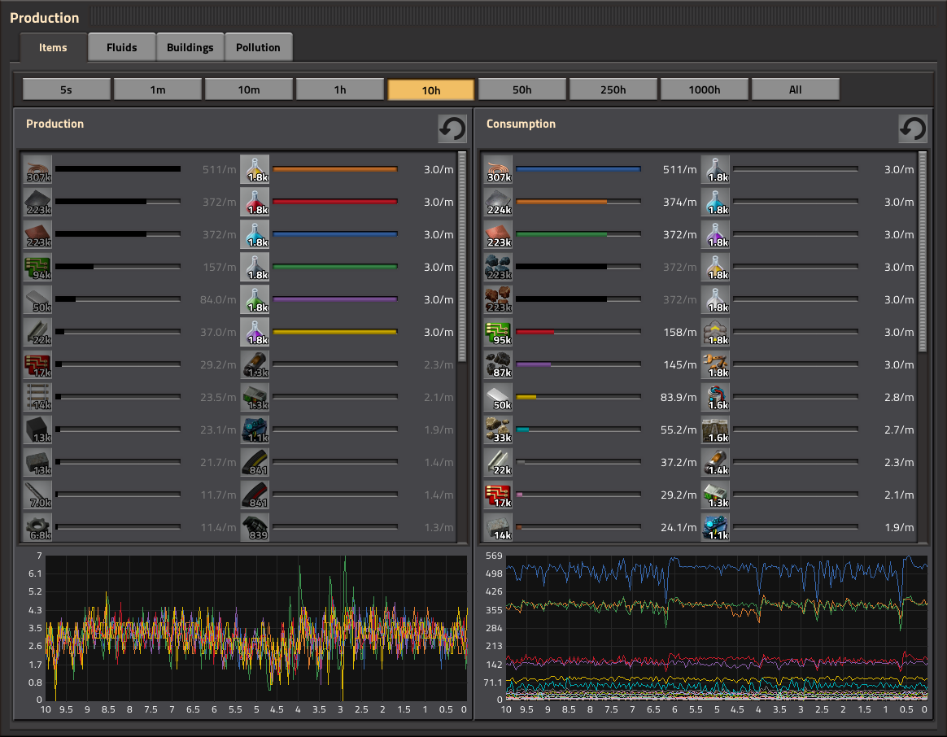
Task: Click the coal icon in Consumption list
Action: 498,365
